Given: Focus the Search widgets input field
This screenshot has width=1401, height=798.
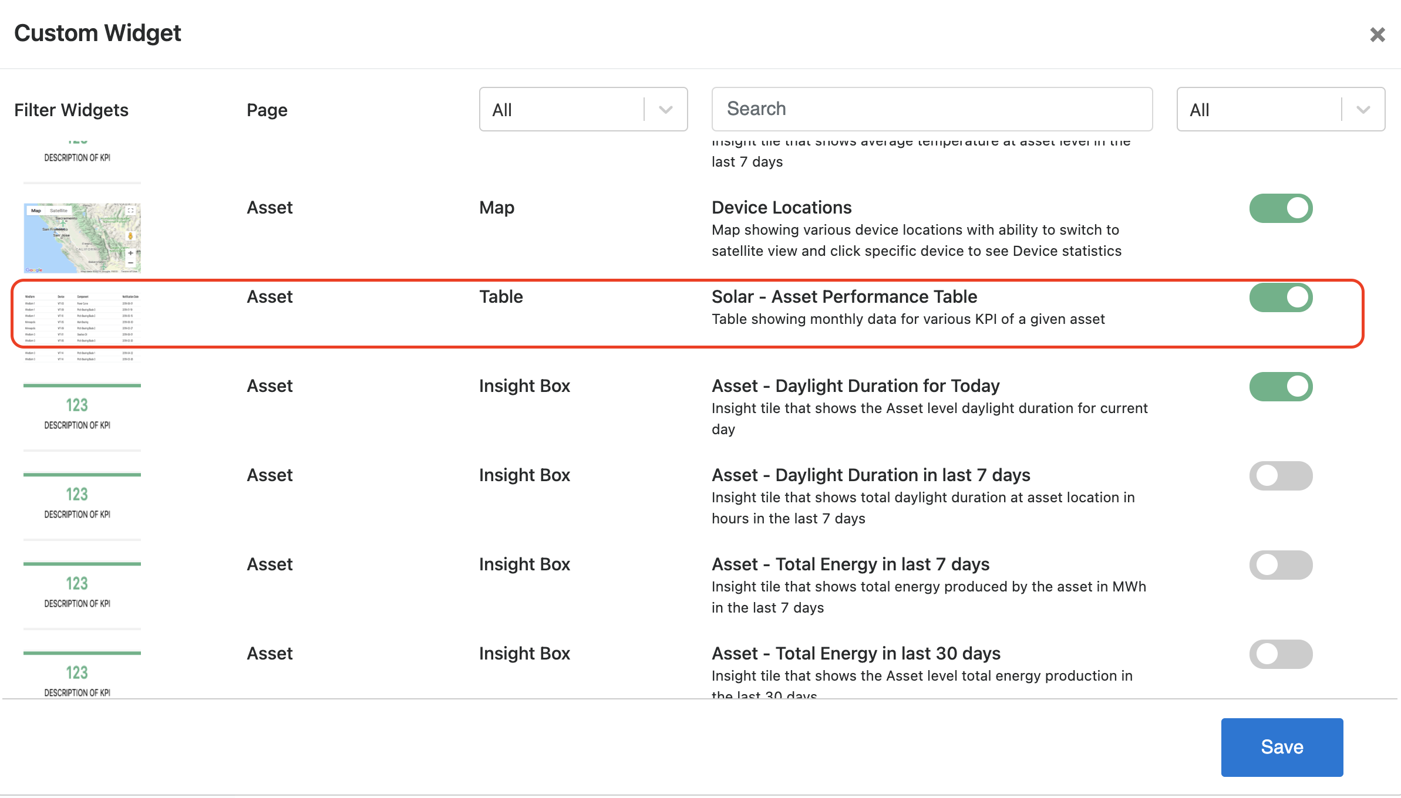Looking at the screenshot, I should (932, 109).
